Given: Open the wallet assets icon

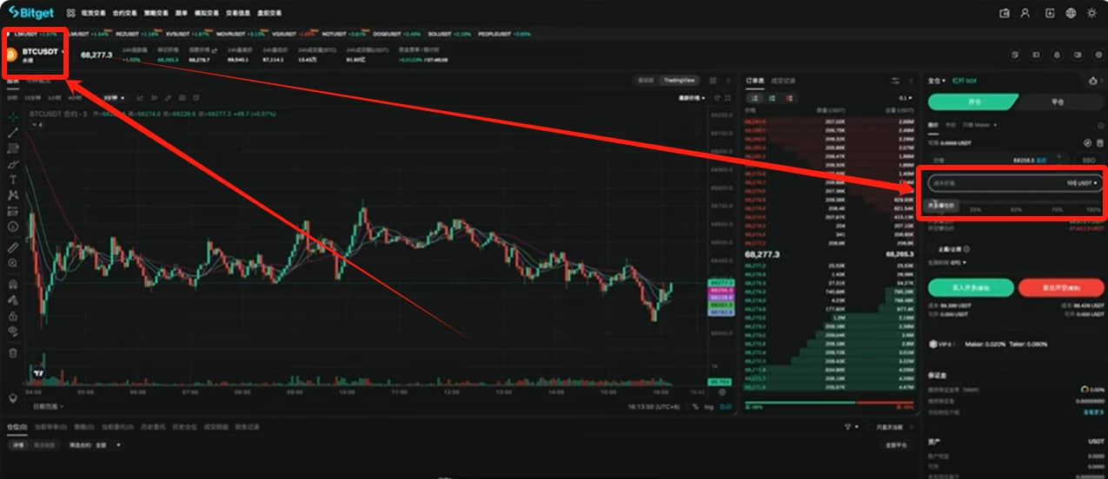Looking at the screenshot, I should [1005, 13].
